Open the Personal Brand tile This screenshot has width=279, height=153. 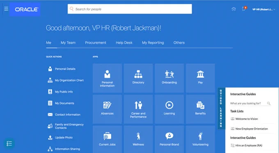pos(169,139)
